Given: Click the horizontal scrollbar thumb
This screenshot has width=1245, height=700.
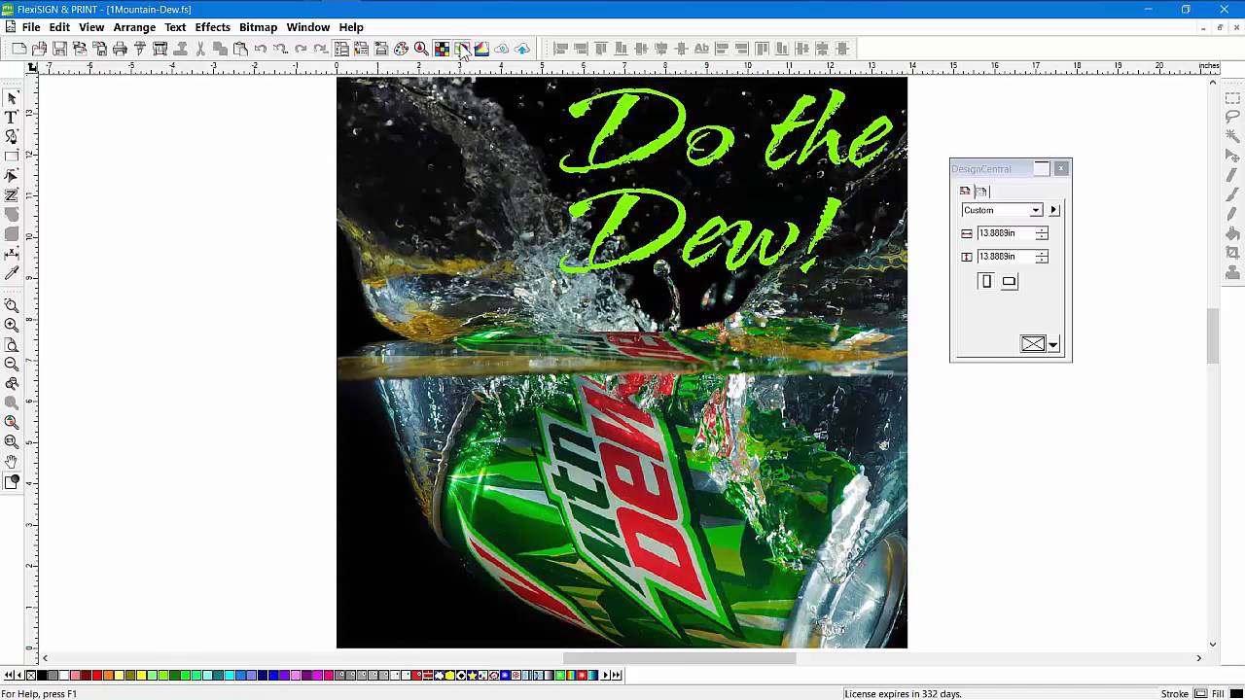Looking at the screenshot, I should pos(679,658).
